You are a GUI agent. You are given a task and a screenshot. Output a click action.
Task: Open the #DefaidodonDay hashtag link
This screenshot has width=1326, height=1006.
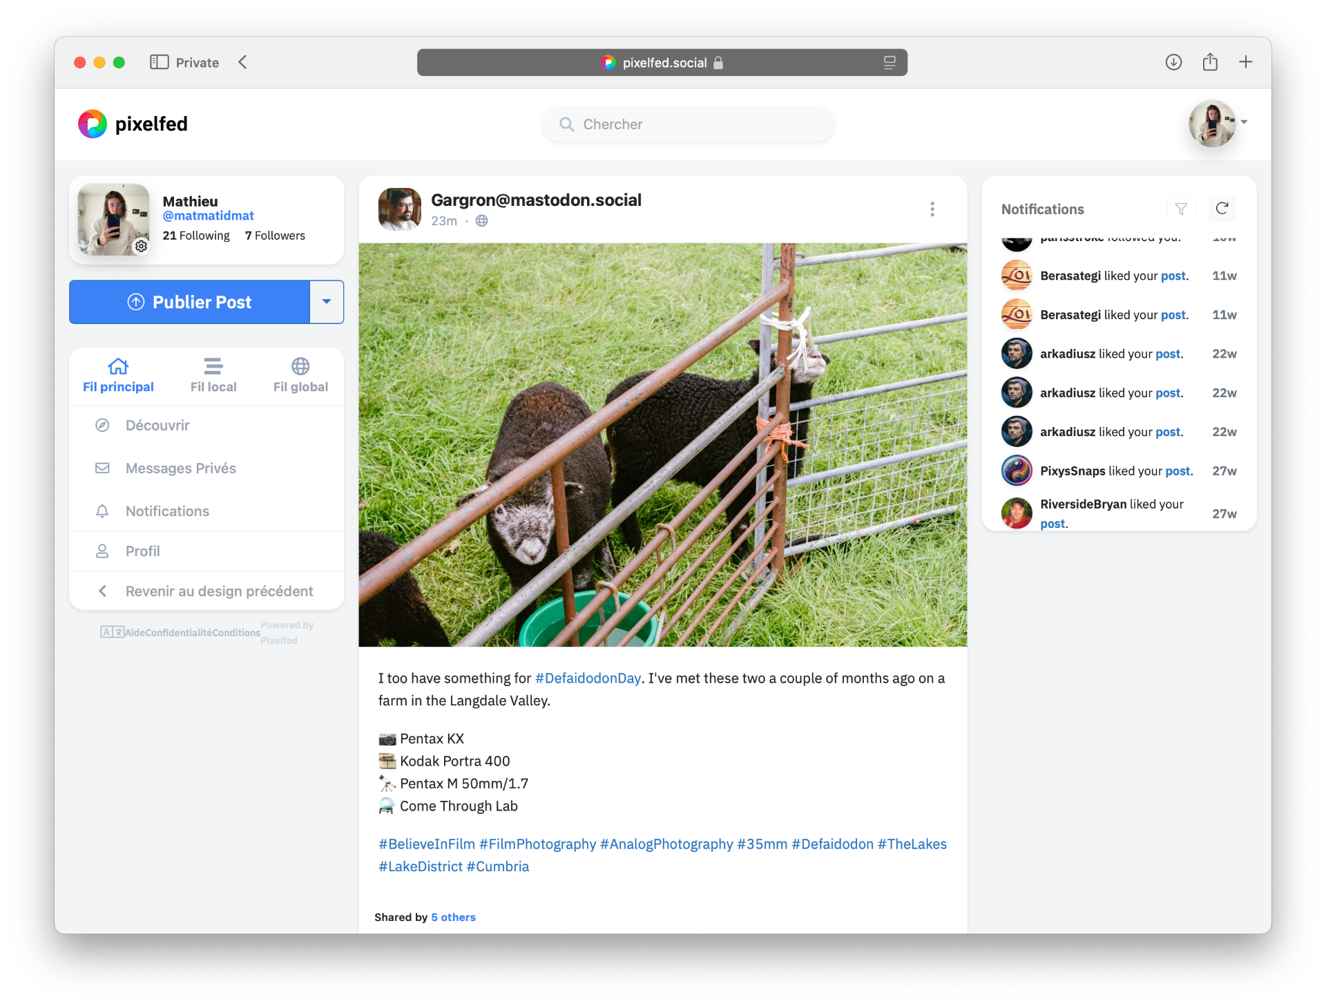tap(588, 678)
